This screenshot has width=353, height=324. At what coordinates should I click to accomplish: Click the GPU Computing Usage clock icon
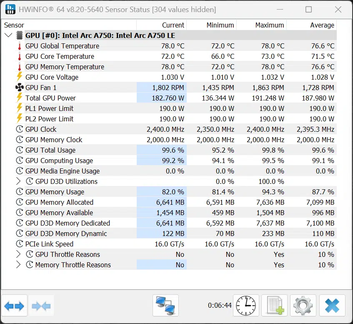[x=20, y=160]
